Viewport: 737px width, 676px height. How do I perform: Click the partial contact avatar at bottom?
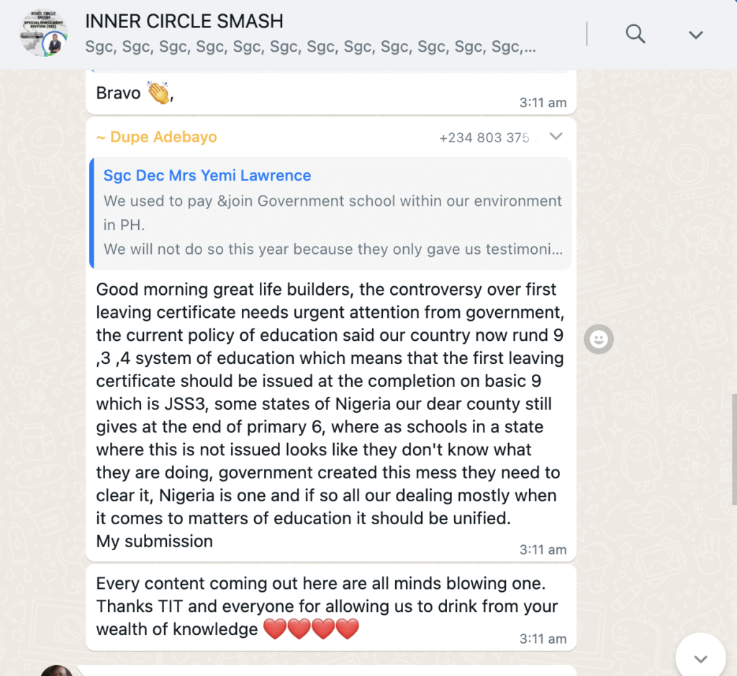[x=56, y=670]
